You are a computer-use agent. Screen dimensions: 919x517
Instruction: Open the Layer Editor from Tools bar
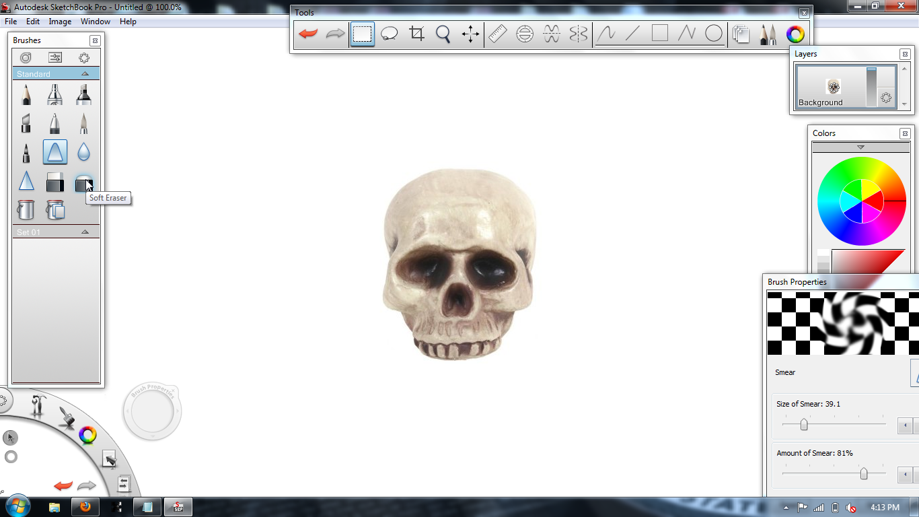pyautogui.click(x=741, y=34)
